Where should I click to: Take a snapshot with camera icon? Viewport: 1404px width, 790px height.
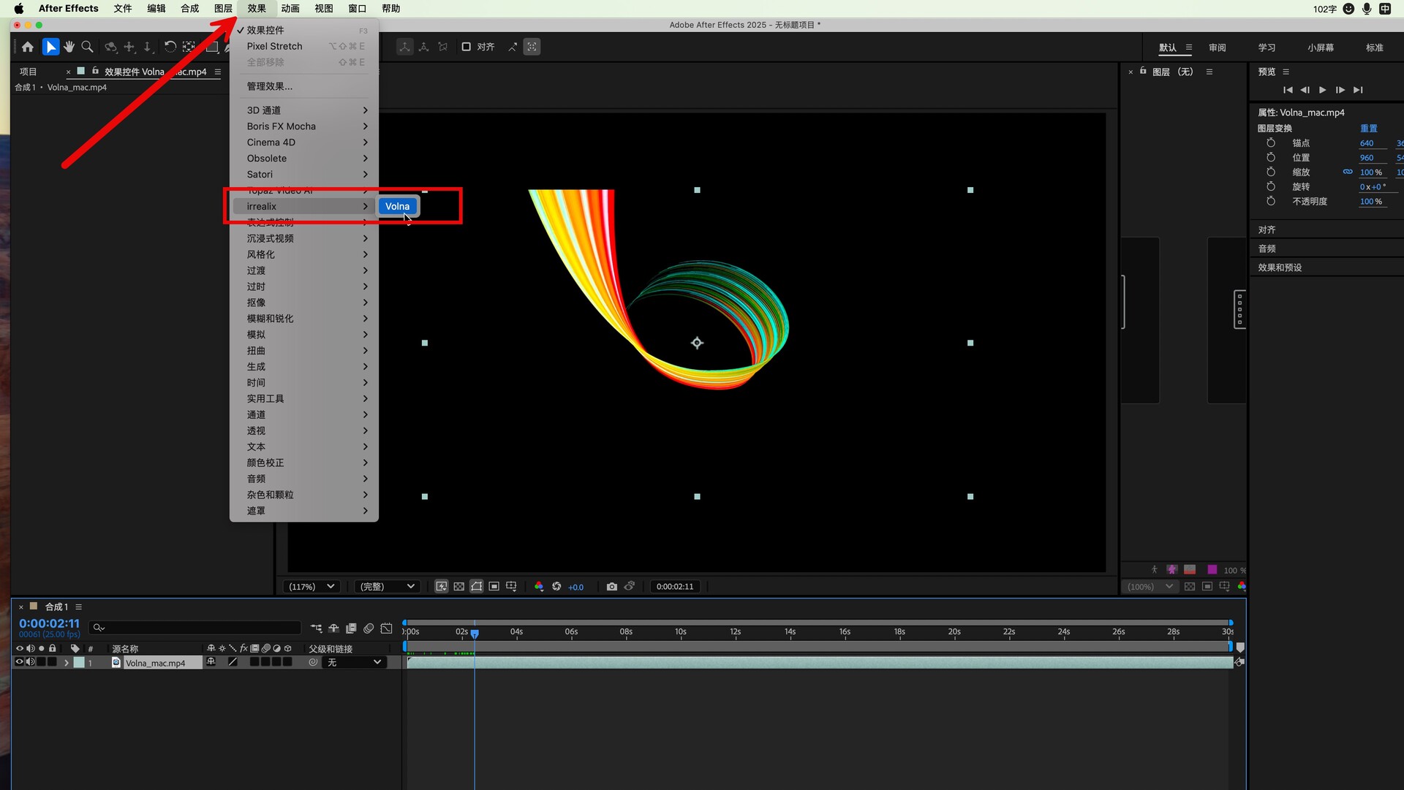(x=611, y=587)
